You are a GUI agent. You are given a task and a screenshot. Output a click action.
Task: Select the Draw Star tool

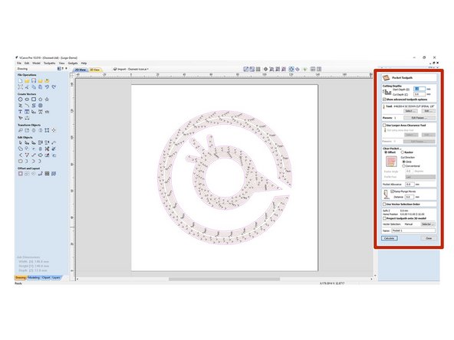[x=47, y=100]
